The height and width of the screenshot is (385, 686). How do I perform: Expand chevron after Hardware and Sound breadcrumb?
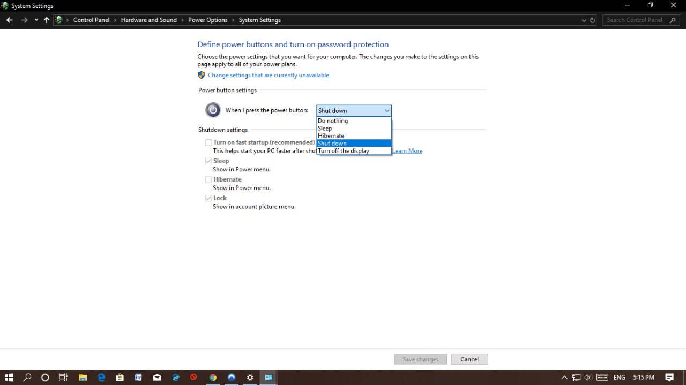(182, 20)
